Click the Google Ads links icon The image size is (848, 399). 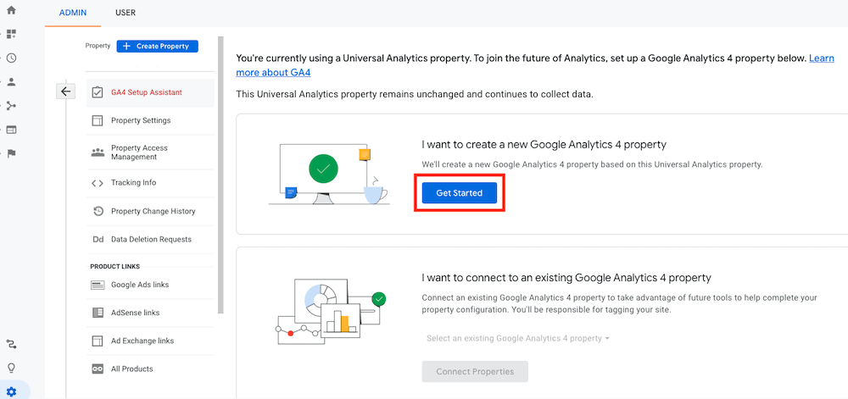click(x=98, y=285)
